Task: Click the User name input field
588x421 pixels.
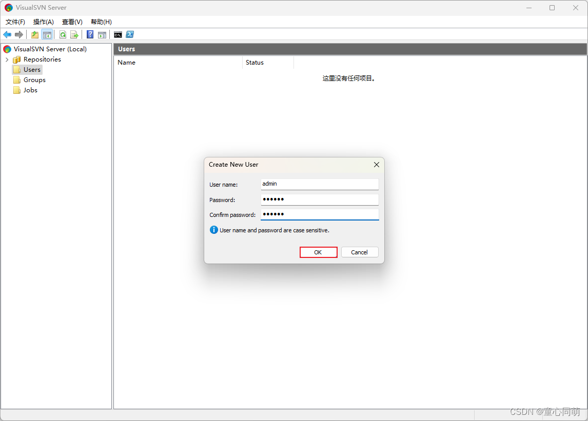Action: tap(320, 184)
